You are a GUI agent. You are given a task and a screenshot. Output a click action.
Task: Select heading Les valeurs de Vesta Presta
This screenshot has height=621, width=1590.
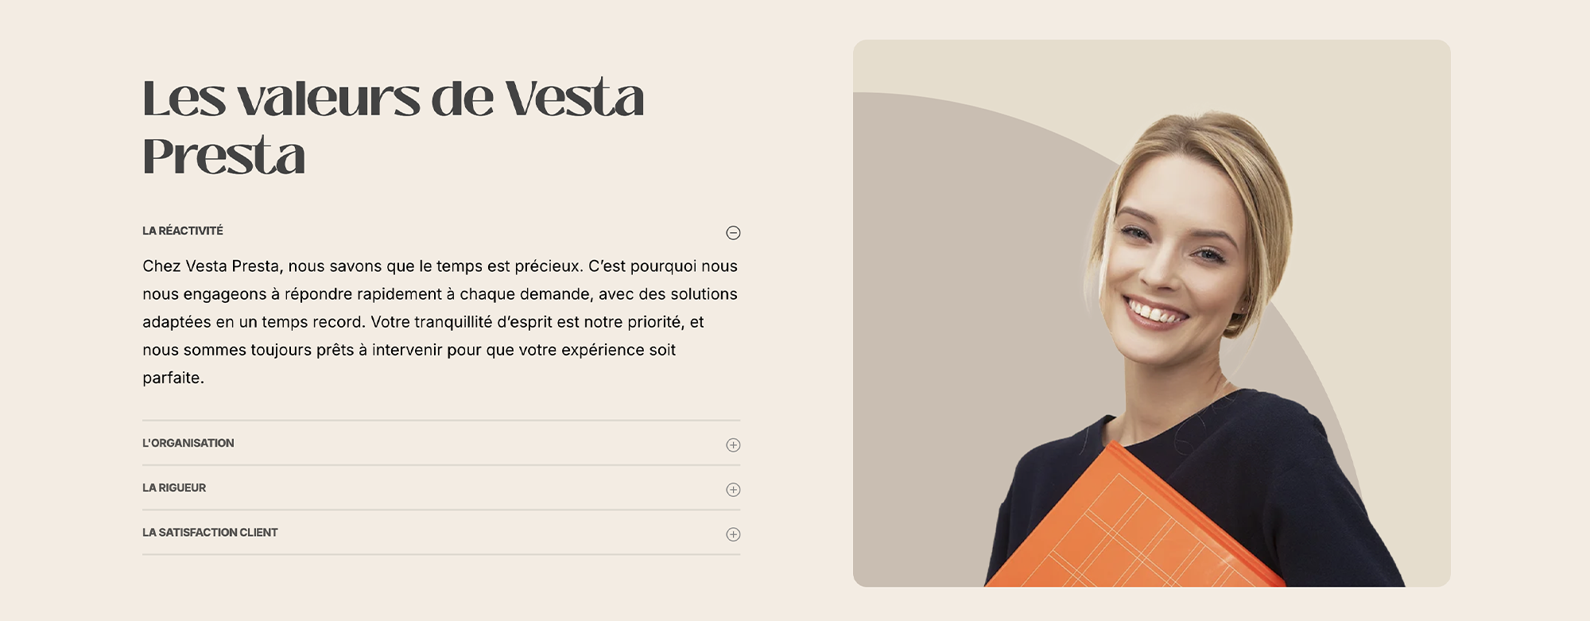pyautogui.click(x=394, y=126)
